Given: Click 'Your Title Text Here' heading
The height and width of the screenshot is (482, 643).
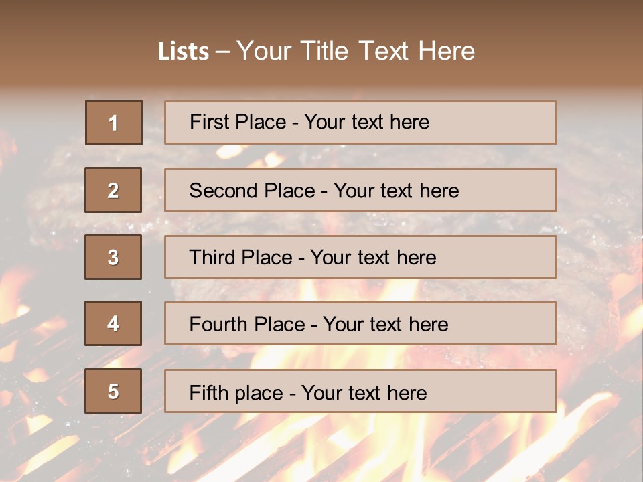Looking at the screenshot, I should click(x=356, y=51).
